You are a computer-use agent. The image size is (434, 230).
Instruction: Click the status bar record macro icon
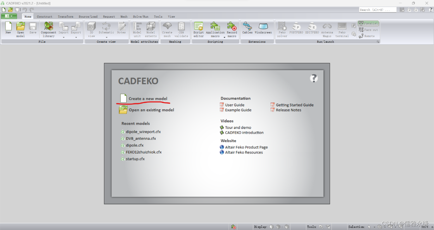pos(233,227)
